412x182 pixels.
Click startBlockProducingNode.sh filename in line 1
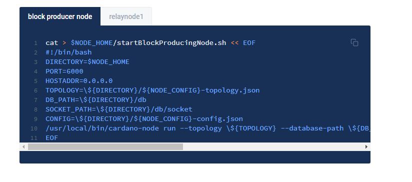click(171, 43)
